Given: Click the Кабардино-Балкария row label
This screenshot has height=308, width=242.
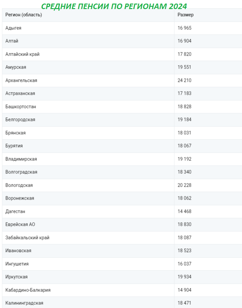Looking at the screenshot, I should click(28, 290).
